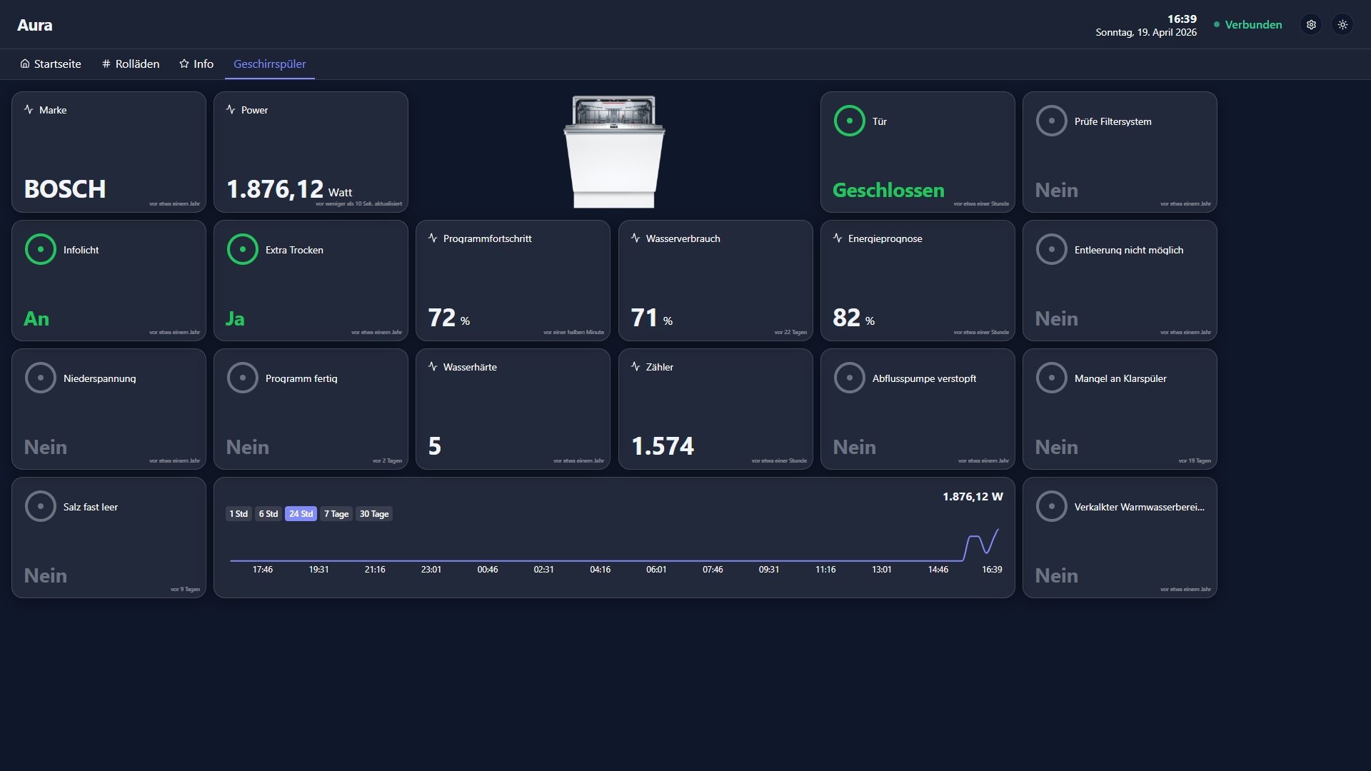Select the 7 Tage chart range
Image resolution: width=1371 pixels, height=771 pixels.
(x=336, y=514)
